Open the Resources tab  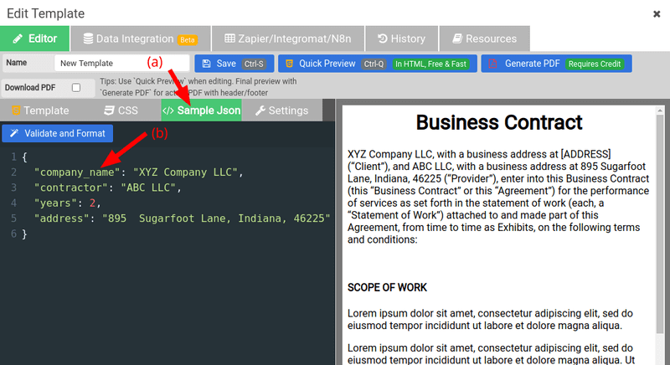485,39
